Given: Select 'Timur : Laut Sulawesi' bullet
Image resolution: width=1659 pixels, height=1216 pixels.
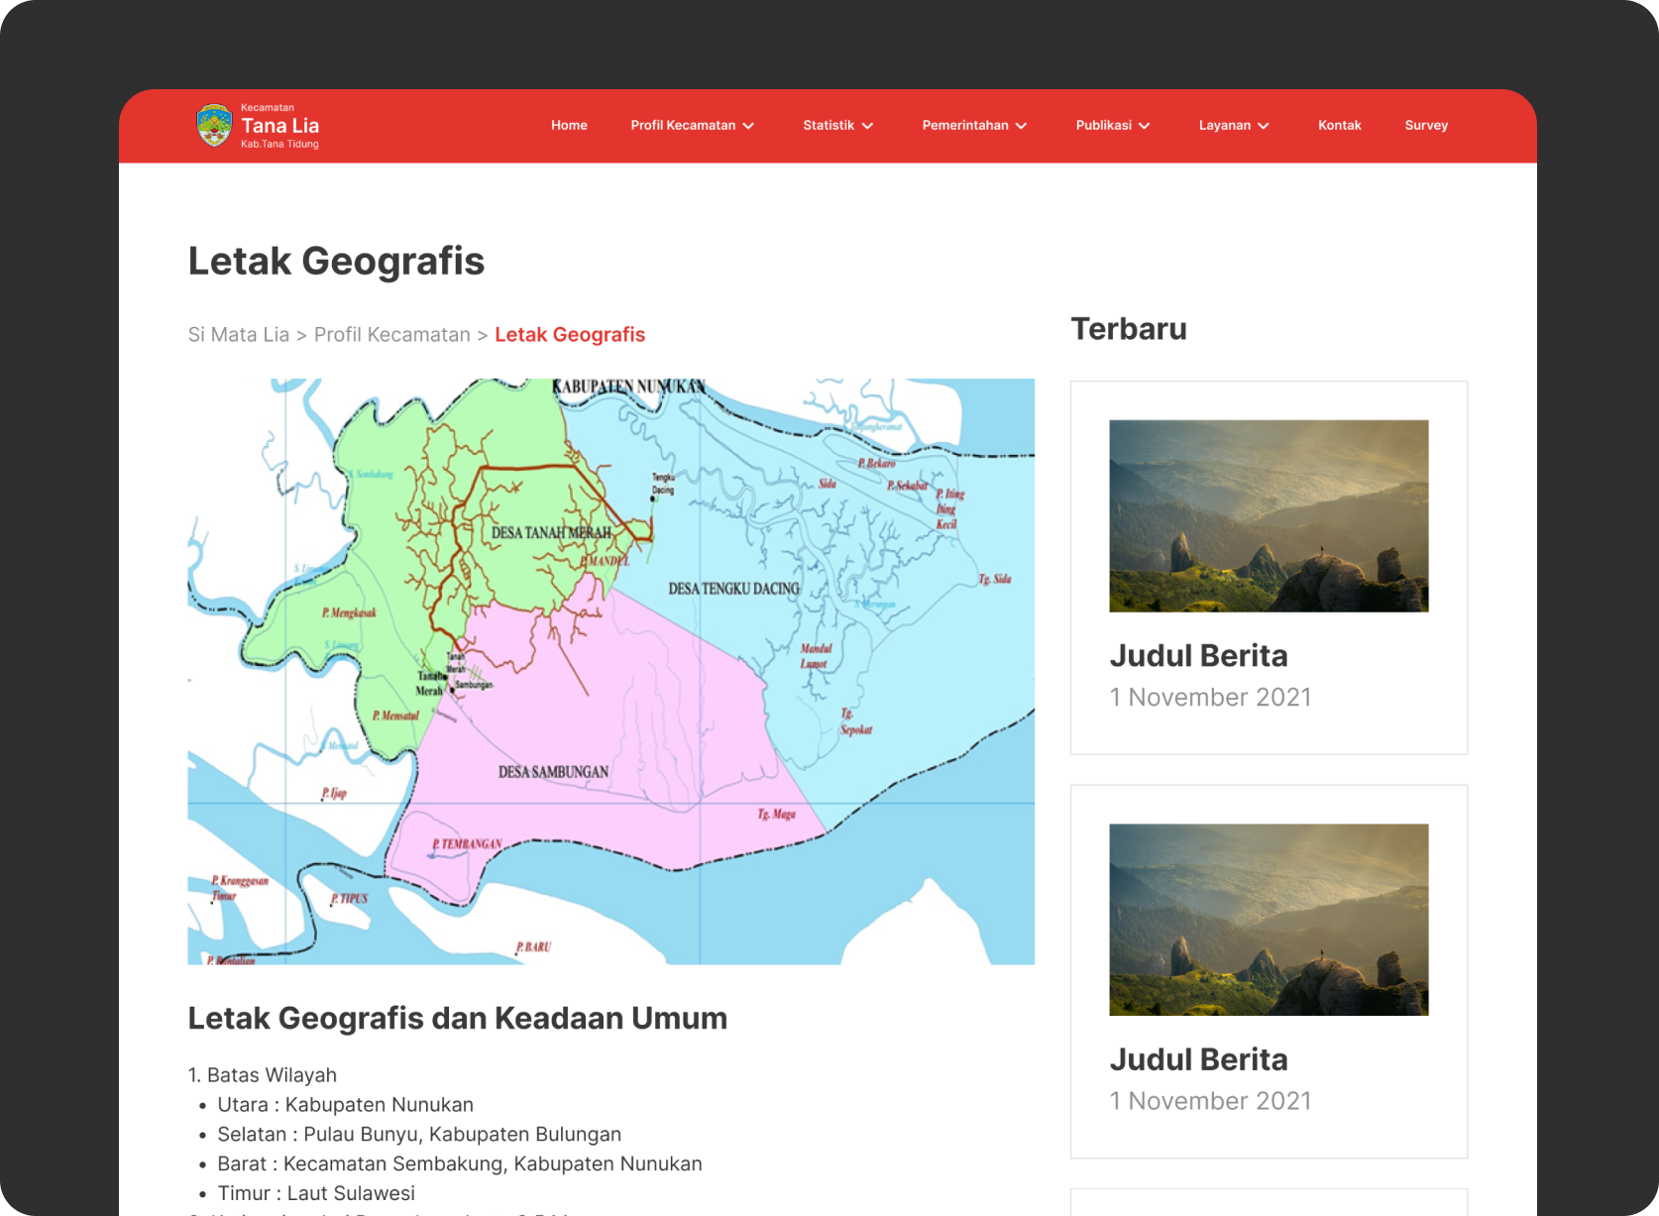Looking at the screenshot, I should tap(316, 1194).
